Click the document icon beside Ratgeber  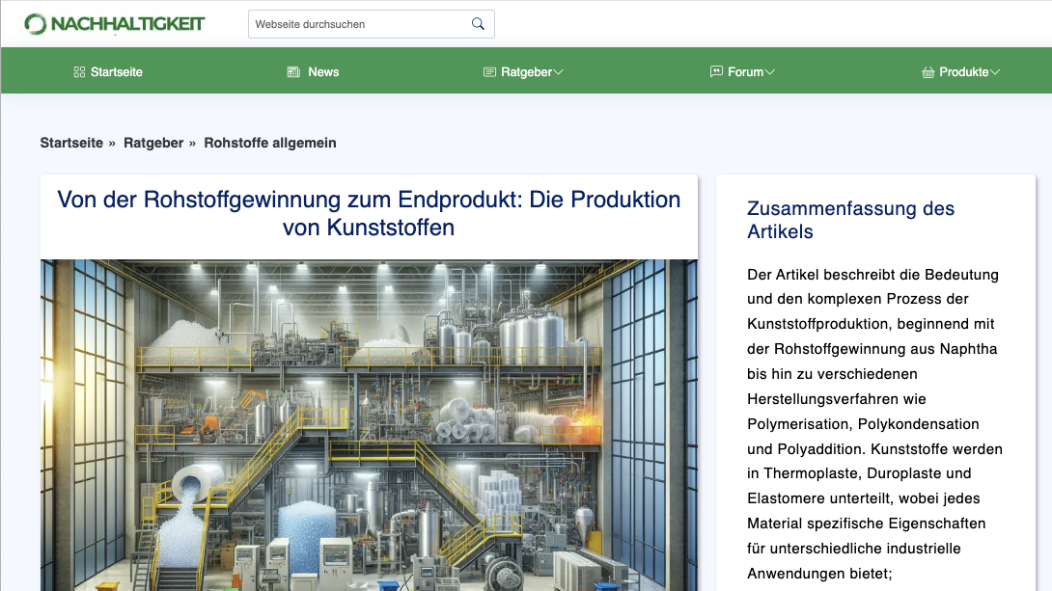click(x=488, y=71)
